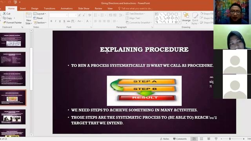The height and width of the screenshot is (141, 251).
Task: Toggle Italic formatting
Action: (56, 21)
